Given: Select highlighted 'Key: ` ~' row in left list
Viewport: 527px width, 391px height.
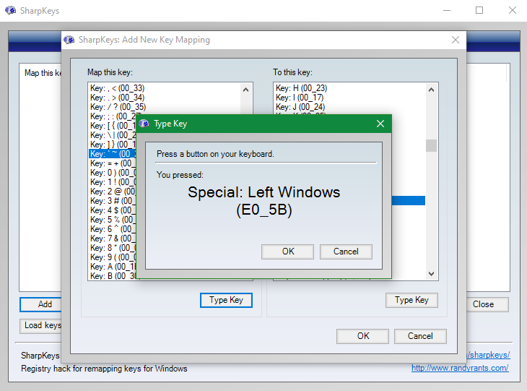Looking at the screenshot, I should point(113,154).
